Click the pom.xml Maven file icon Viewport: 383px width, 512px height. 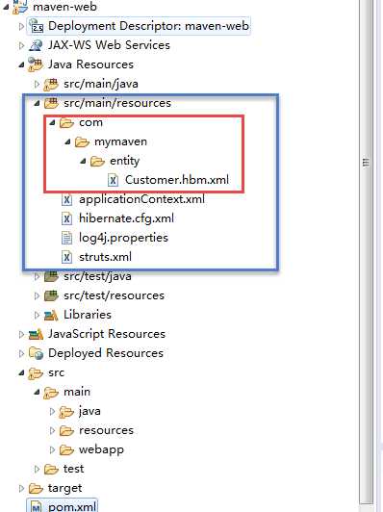36,506
